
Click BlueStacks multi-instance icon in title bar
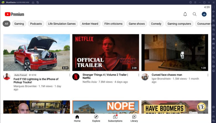point(38,2)
